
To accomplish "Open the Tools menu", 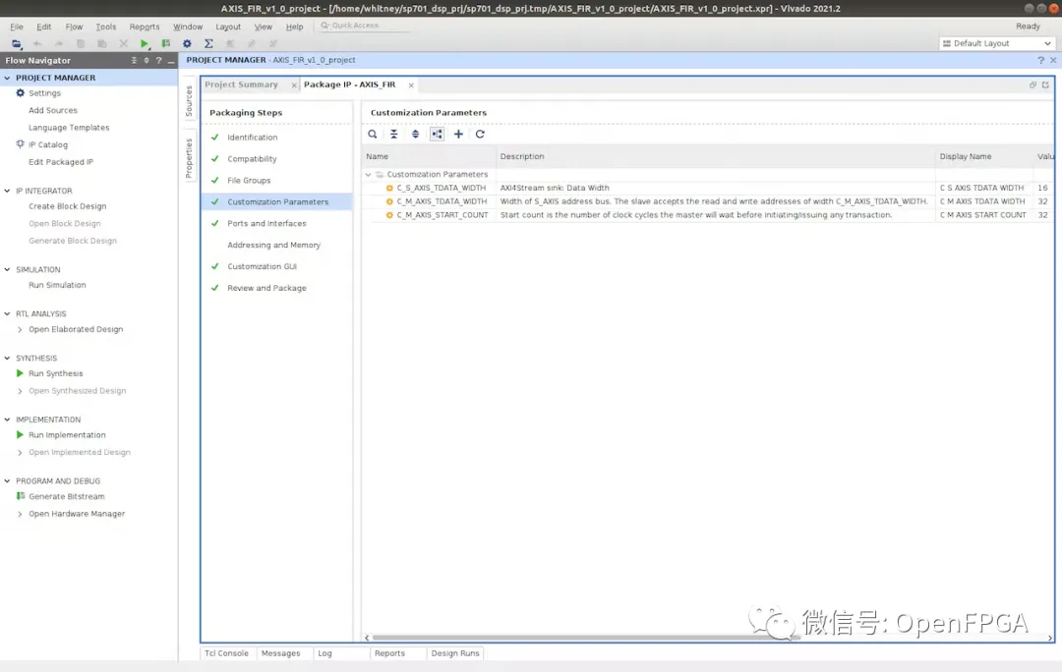I will (105, 27).
